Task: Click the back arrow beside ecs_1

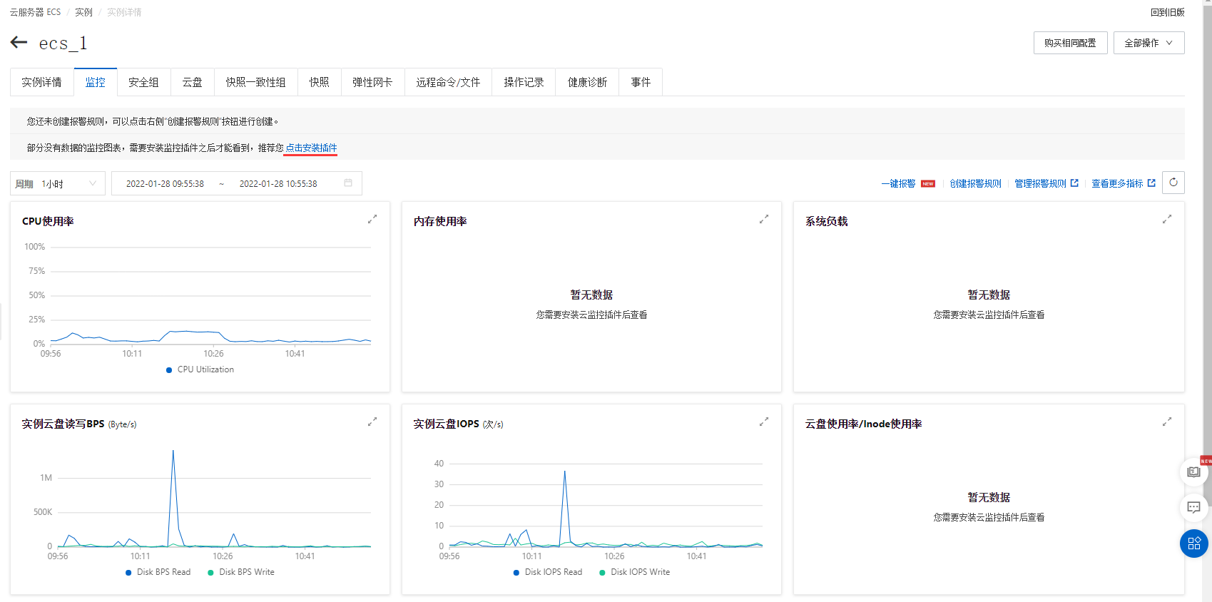Action: [19, 43]
